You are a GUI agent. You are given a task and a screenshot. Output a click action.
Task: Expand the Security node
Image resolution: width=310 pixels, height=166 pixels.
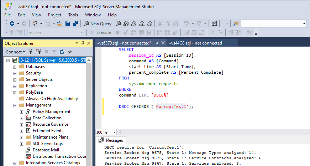tap(15, 73)
